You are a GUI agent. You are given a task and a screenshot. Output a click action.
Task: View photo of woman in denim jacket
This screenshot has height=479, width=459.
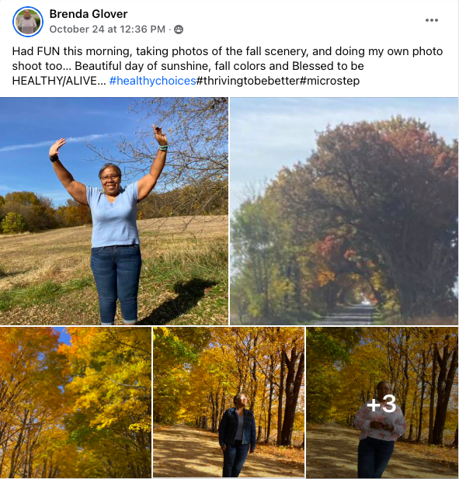[228, 403]
